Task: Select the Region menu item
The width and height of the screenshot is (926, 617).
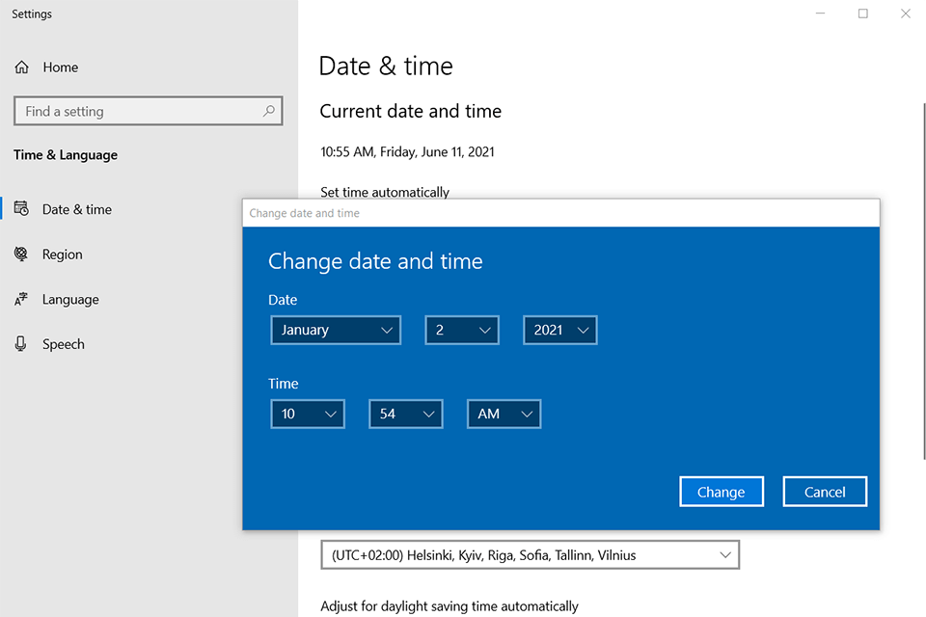Action: pos(62,255)
